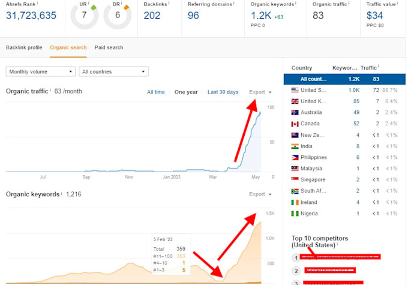Open the 202 backlinks report
Screen dimensions: 408x285
[x=152, y=16]
